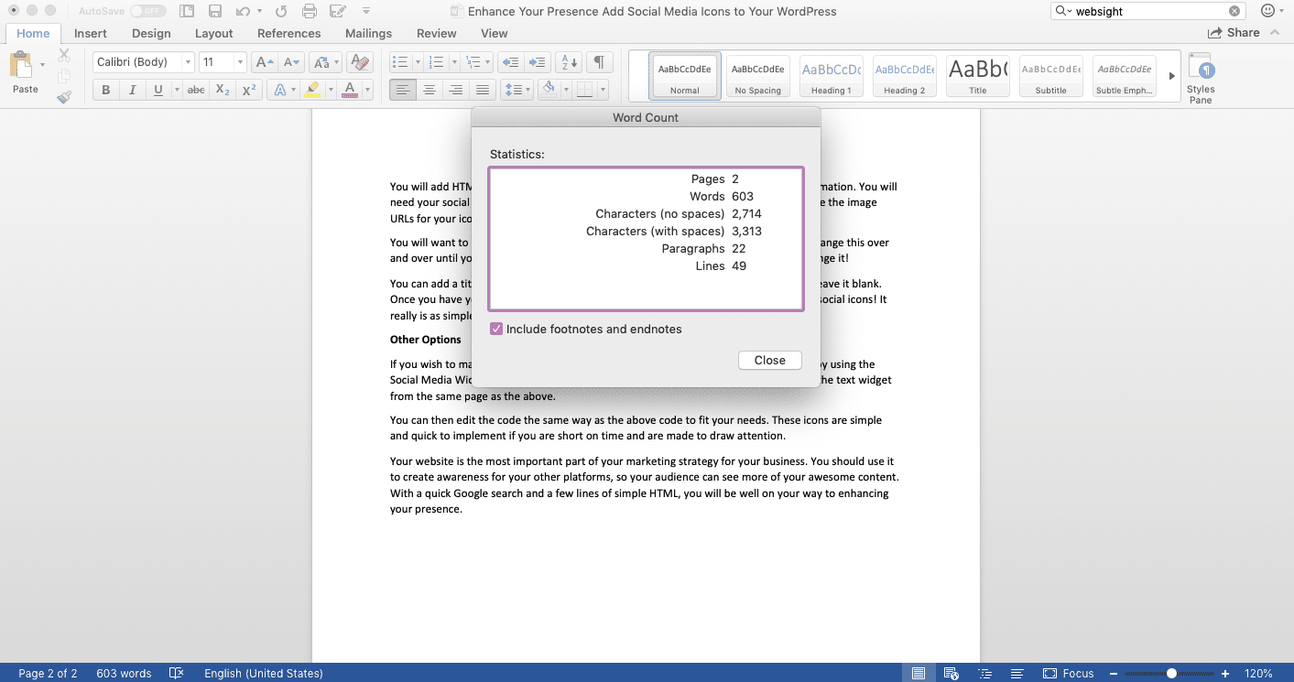Apply the No Spacing style
The image size is (1294, 682).
point(758,76)
